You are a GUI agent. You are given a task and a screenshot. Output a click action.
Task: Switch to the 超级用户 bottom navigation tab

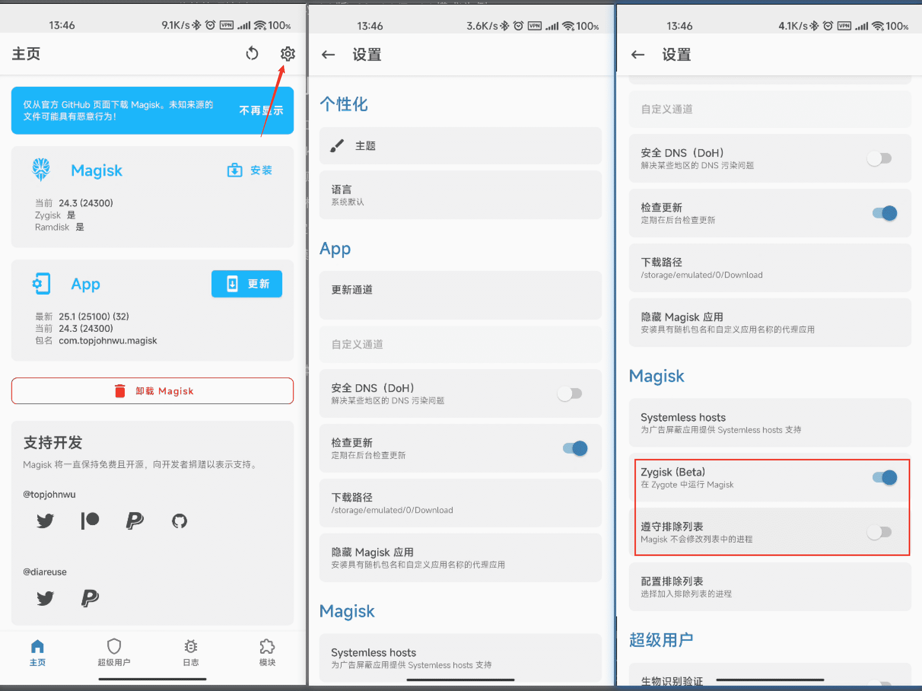click(x=114, y=652)
